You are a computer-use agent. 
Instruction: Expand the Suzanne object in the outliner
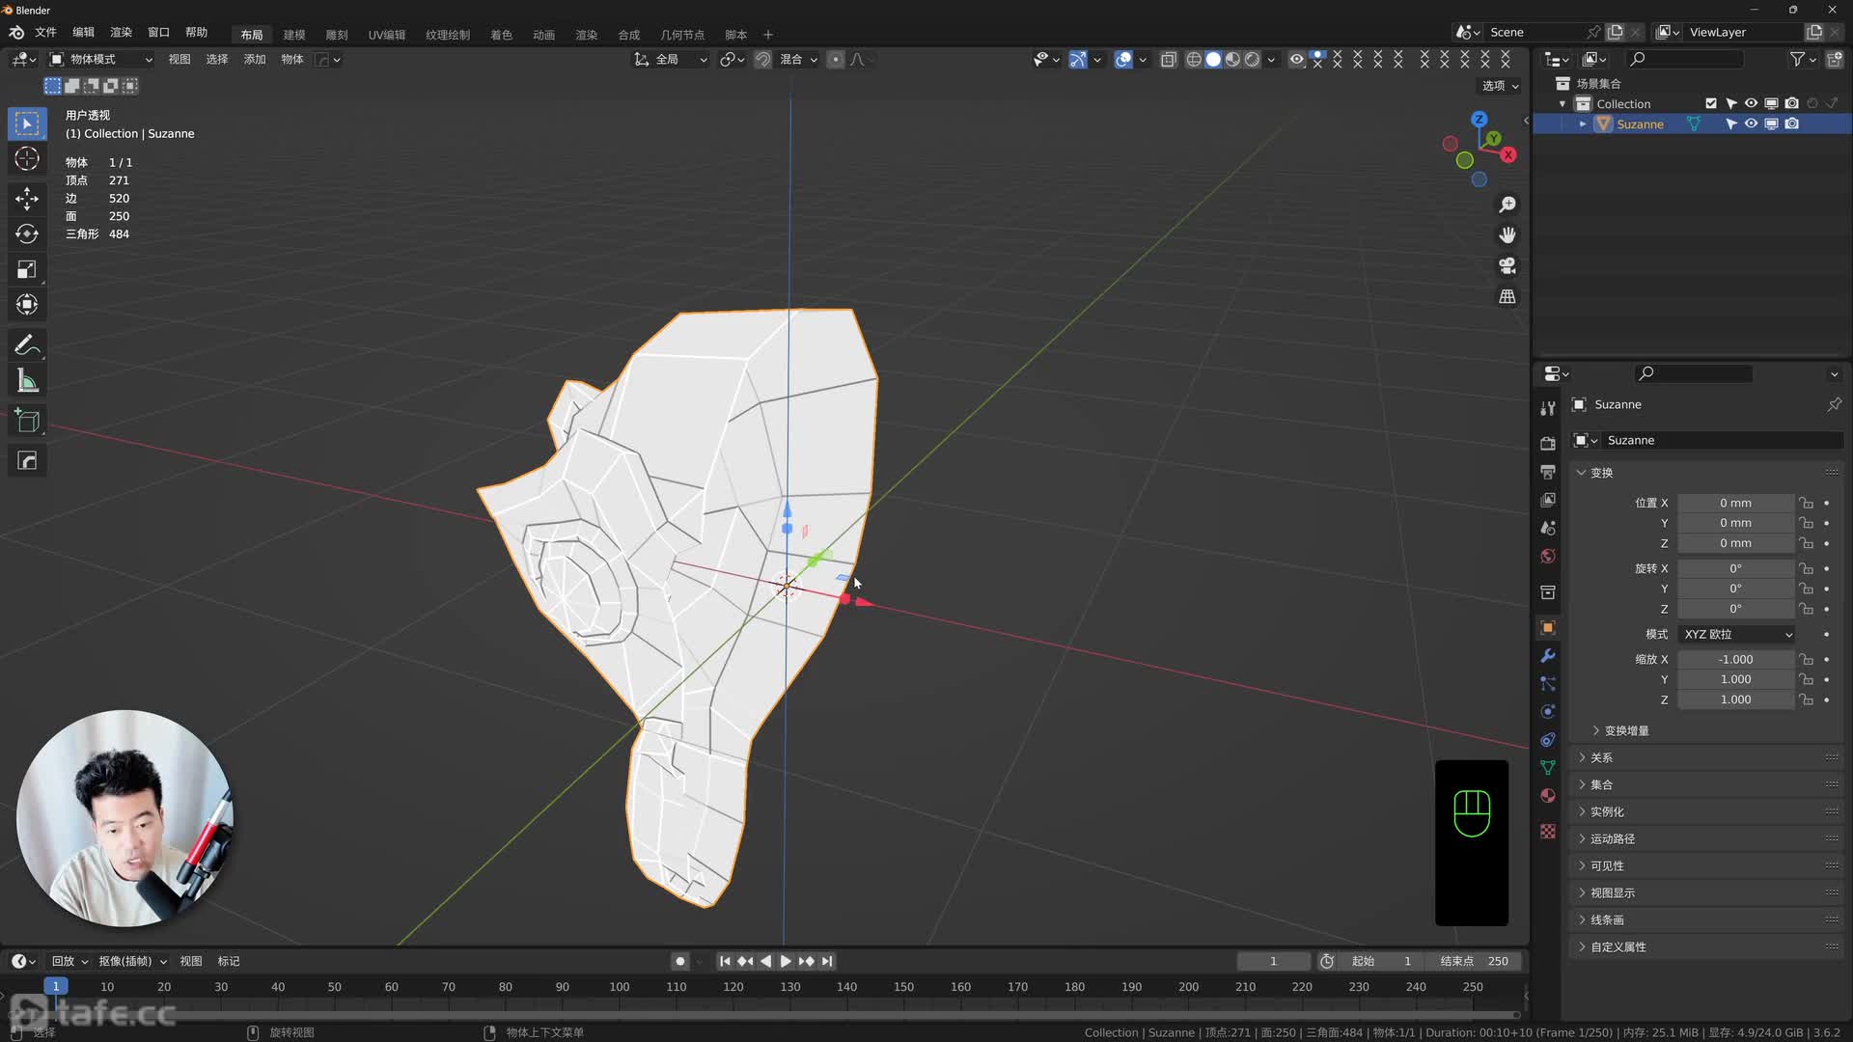tap(1583, 123)
